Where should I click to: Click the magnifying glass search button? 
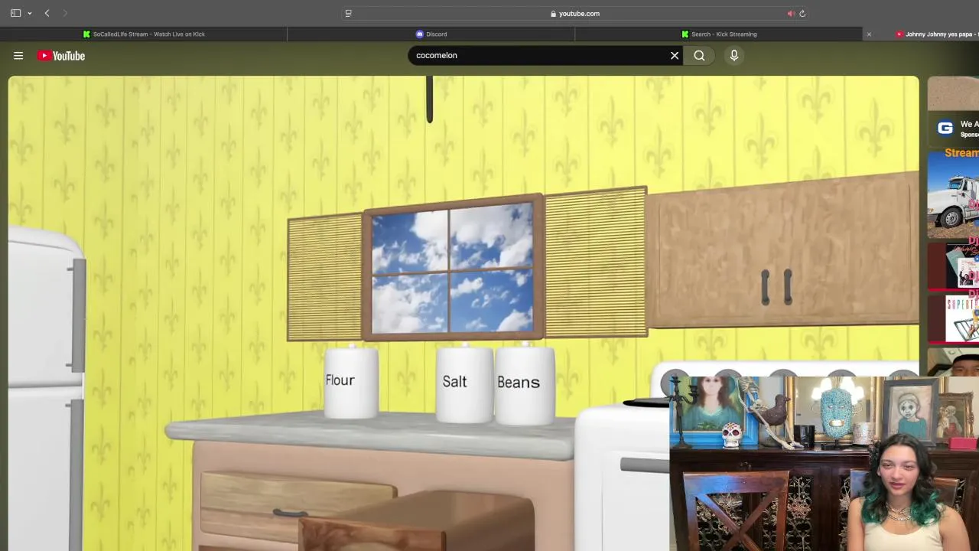pyautogui.click(x=699, y=55)
